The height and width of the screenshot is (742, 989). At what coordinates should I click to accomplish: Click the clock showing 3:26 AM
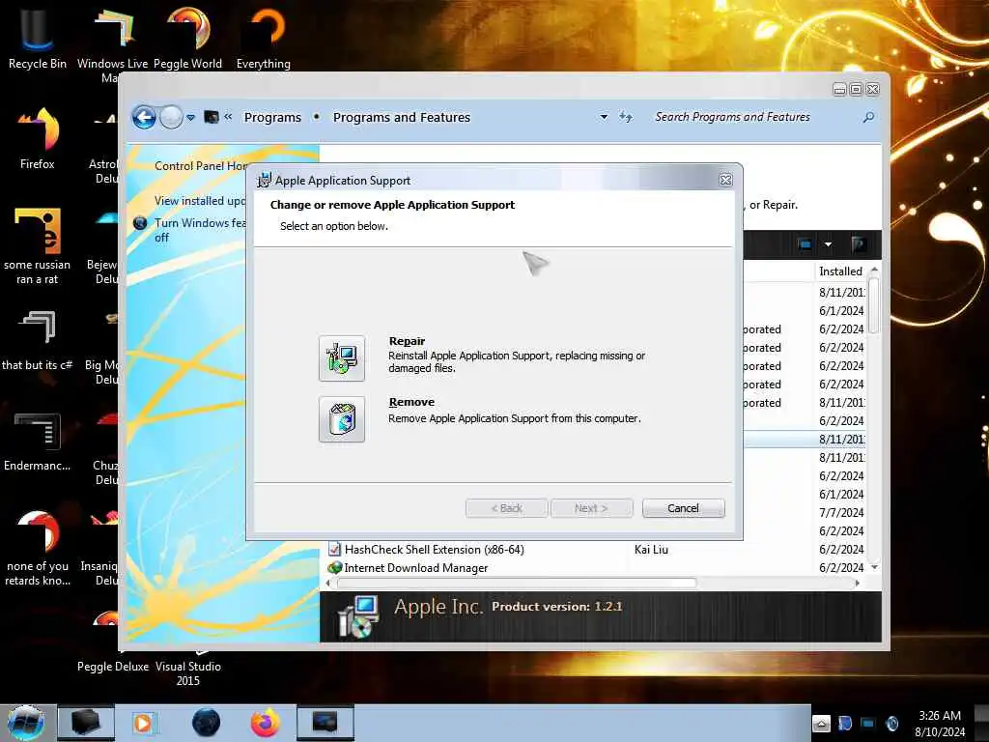point(940,716)
